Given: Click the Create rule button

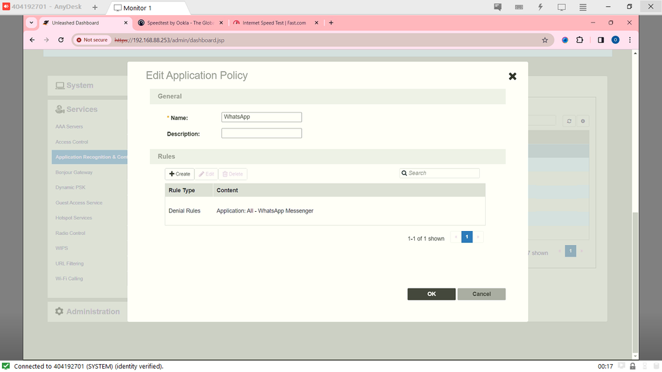Looking at the screenshot, I should [x=180, y=174].
